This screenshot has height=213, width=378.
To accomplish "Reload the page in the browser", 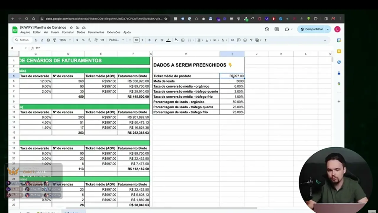I will pos(27,19).
